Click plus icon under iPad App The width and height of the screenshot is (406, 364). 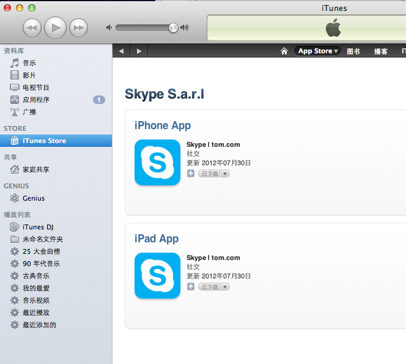[x=191, y=287]
